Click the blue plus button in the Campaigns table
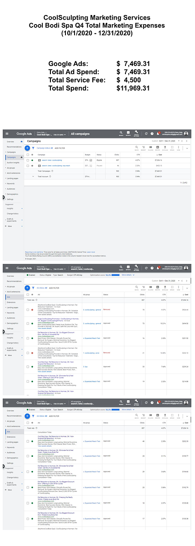The height and width of the screenshot is (546, 195). (27, 148)
